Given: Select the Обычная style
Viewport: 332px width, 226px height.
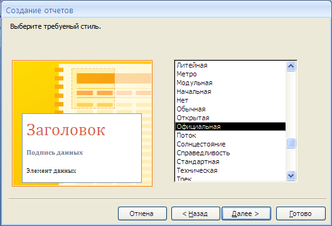Looking at the screenshot, I should (230, 109).
